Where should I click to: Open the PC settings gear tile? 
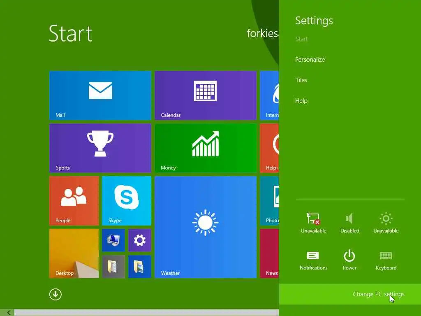(140, 240)
